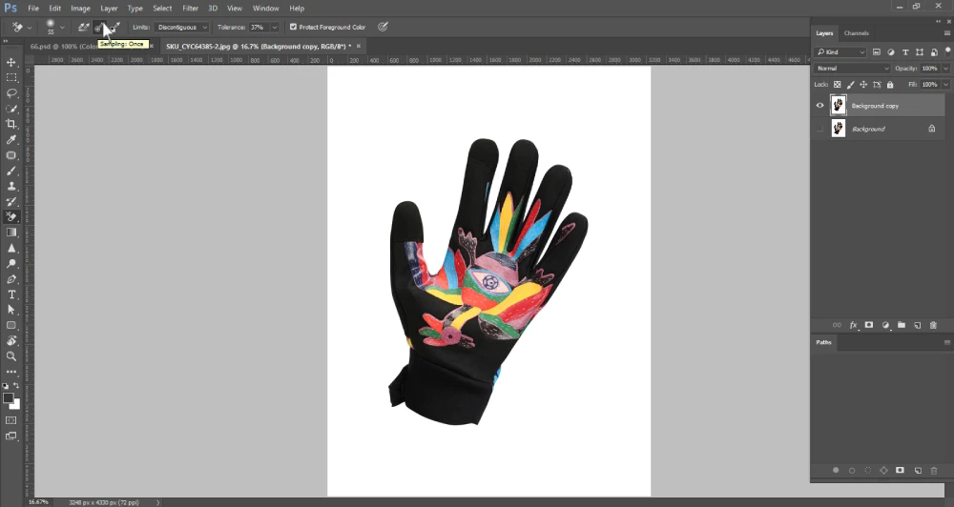This screenshot has width=954, height=507.
Task: Create a new adjustment layer
Action: tap(885, 325)
